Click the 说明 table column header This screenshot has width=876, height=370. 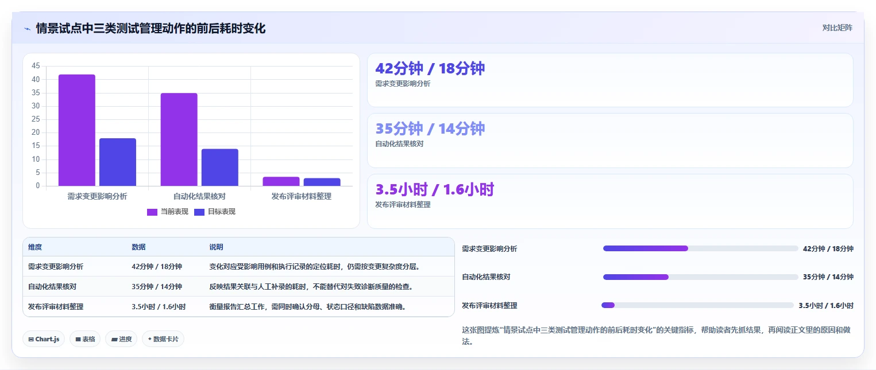click(216, 247)
